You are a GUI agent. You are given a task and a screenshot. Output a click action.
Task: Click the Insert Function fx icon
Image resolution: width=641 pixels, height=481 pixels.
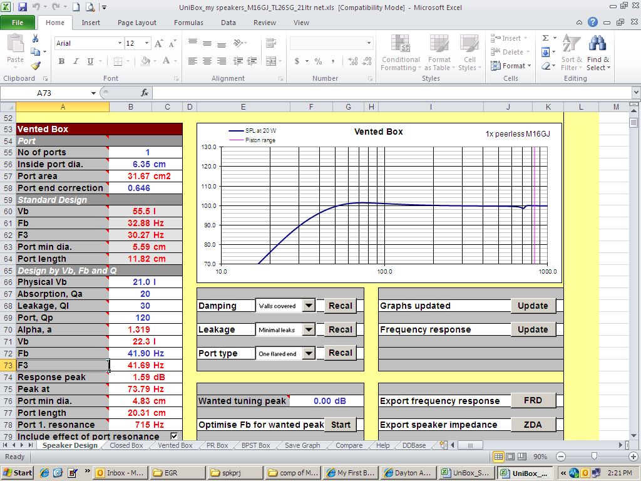[x=145, y=93]
